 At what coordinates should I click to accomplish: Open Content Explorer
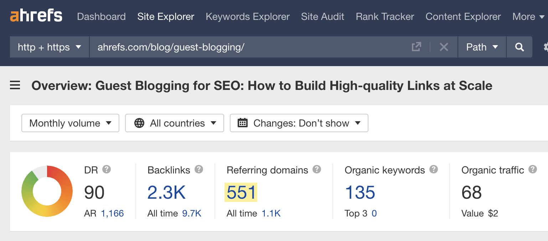point(463,16)
